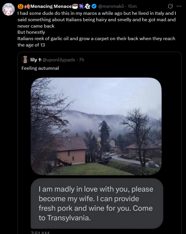The width and height of the screenshot is (186, 234).
Task: Click the Transylvania message bubble
Action: pos(97,203)
